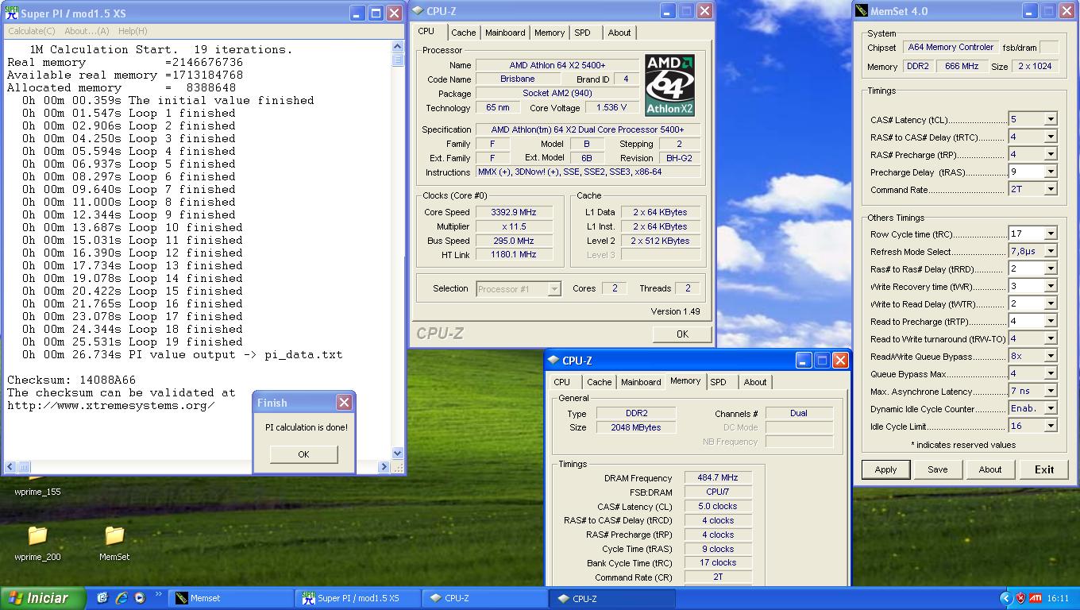Screen dimensions: 1080x610
Task: Click the system clock showing 16:11
Action: [1058, 598]
